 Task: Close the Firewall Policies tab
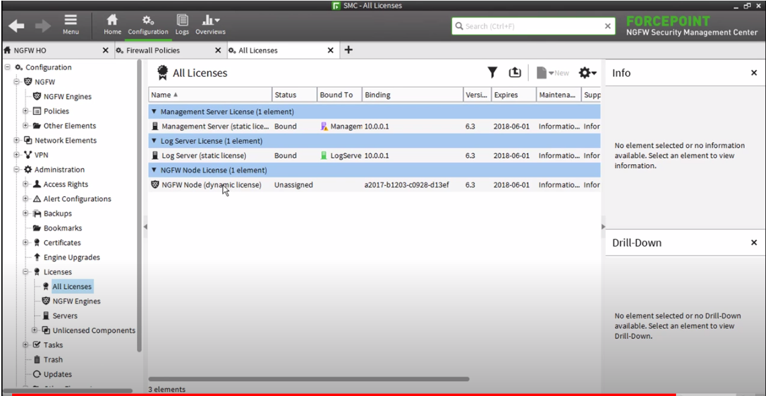[x=218, y=50]
